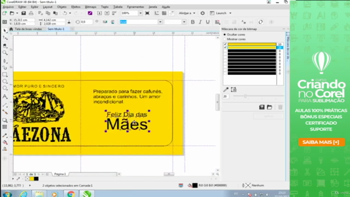Save the color mask to file
The height and width of the screenshot is (197, 350).
(262, 107)
